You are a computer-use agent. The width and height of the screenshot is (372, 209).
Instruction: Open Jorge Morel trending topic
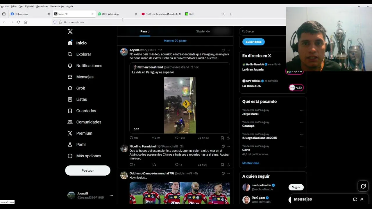[x=250, y=114]
